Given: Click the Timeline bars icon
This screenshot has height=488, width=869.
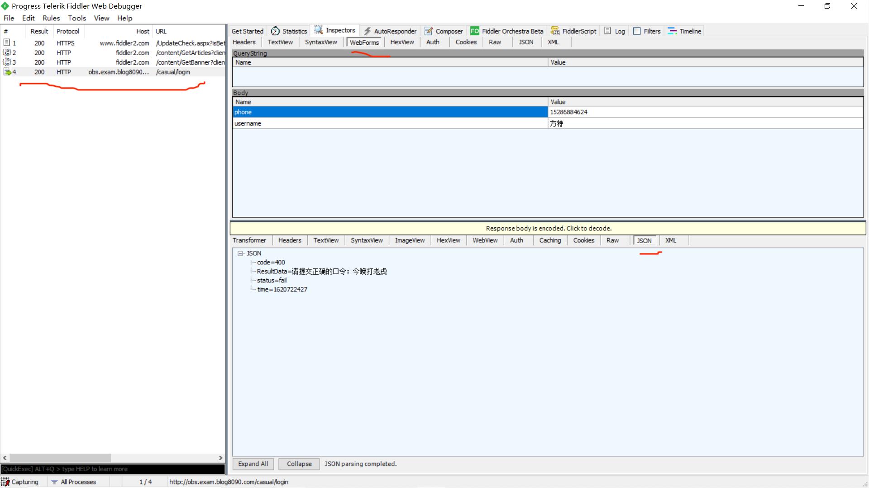Looking at the screenshot, I should coord(672,31).
